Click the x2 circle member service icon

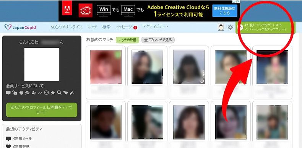[x=46, y=93]
